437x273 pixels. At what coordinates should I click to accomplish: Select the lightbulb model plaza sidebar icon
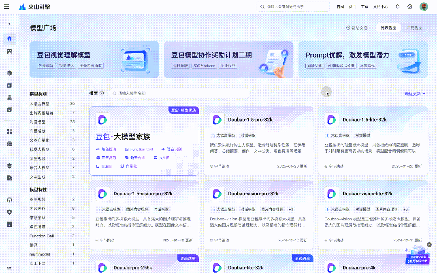pos(9,39)
